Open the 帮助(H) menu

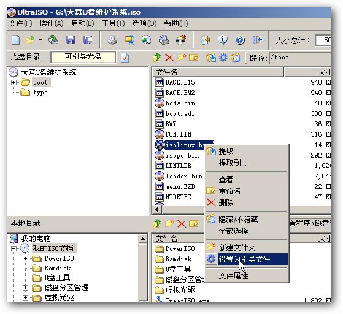pyautogui.click(x=176, y=23)
